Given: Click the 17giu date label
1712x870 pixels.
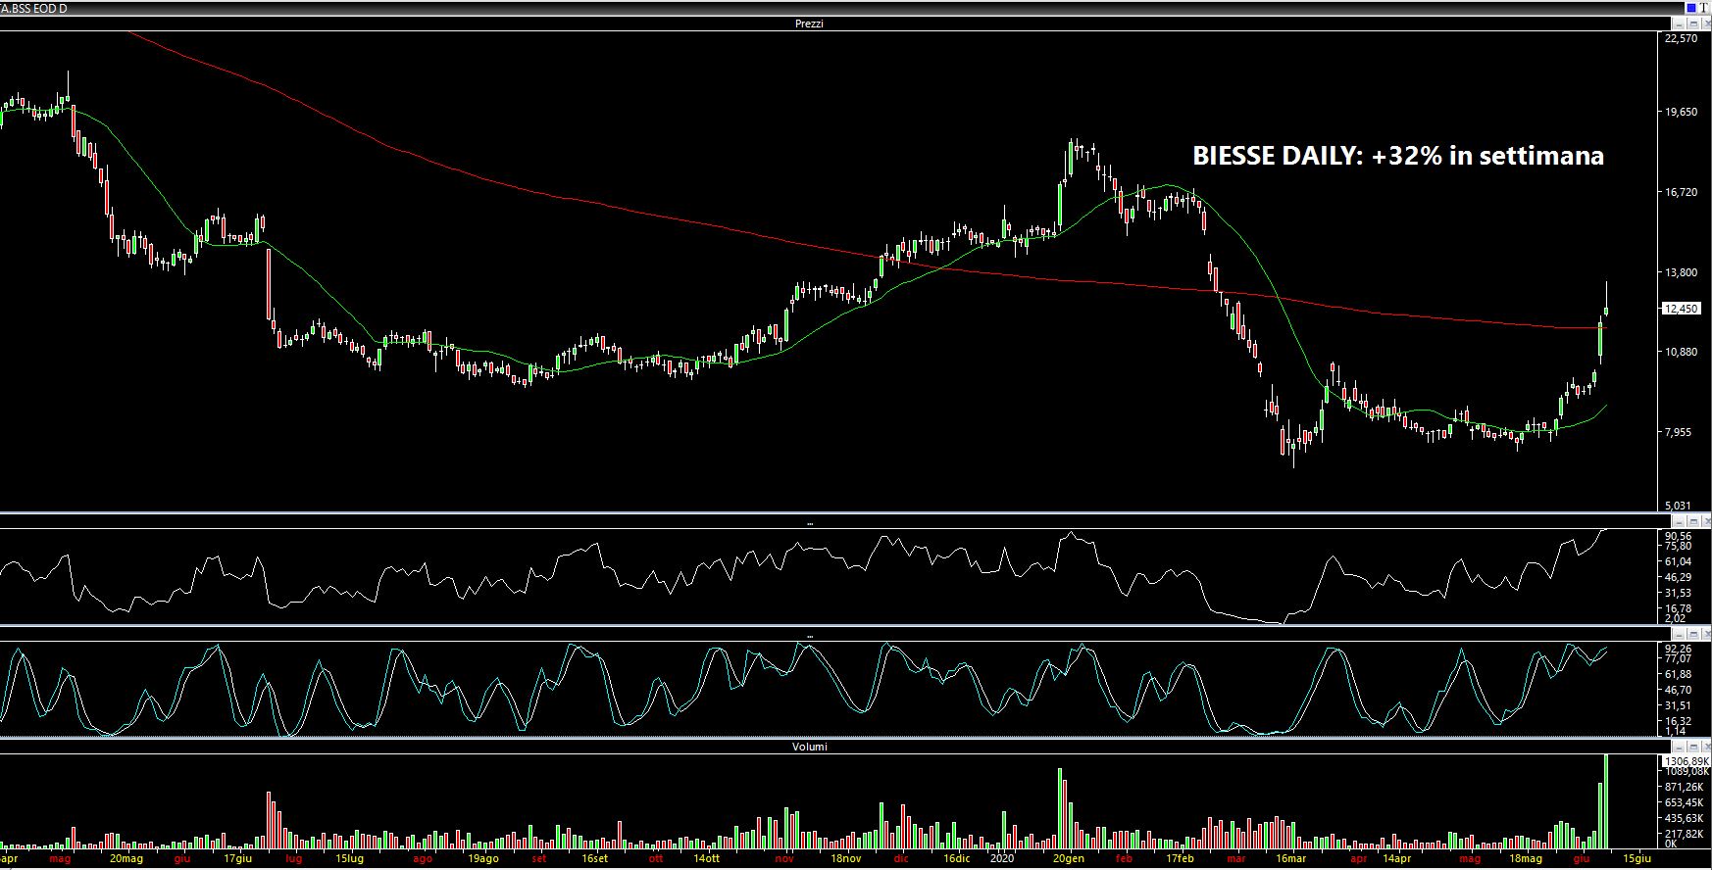Looking at the screenshot, I should click(x=238, y=858).
